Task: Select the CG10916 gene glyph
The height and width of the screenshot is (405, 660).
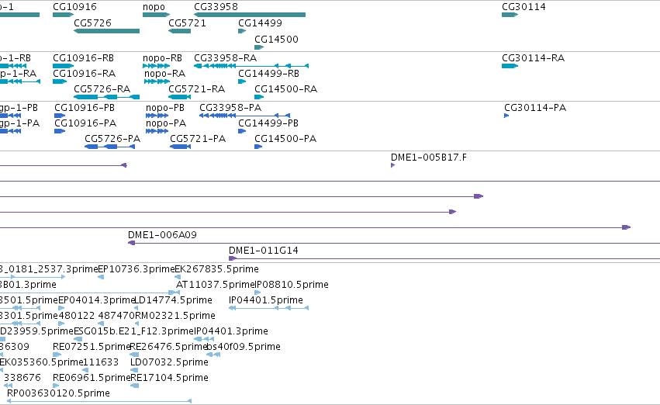Action: pos(63,15)
